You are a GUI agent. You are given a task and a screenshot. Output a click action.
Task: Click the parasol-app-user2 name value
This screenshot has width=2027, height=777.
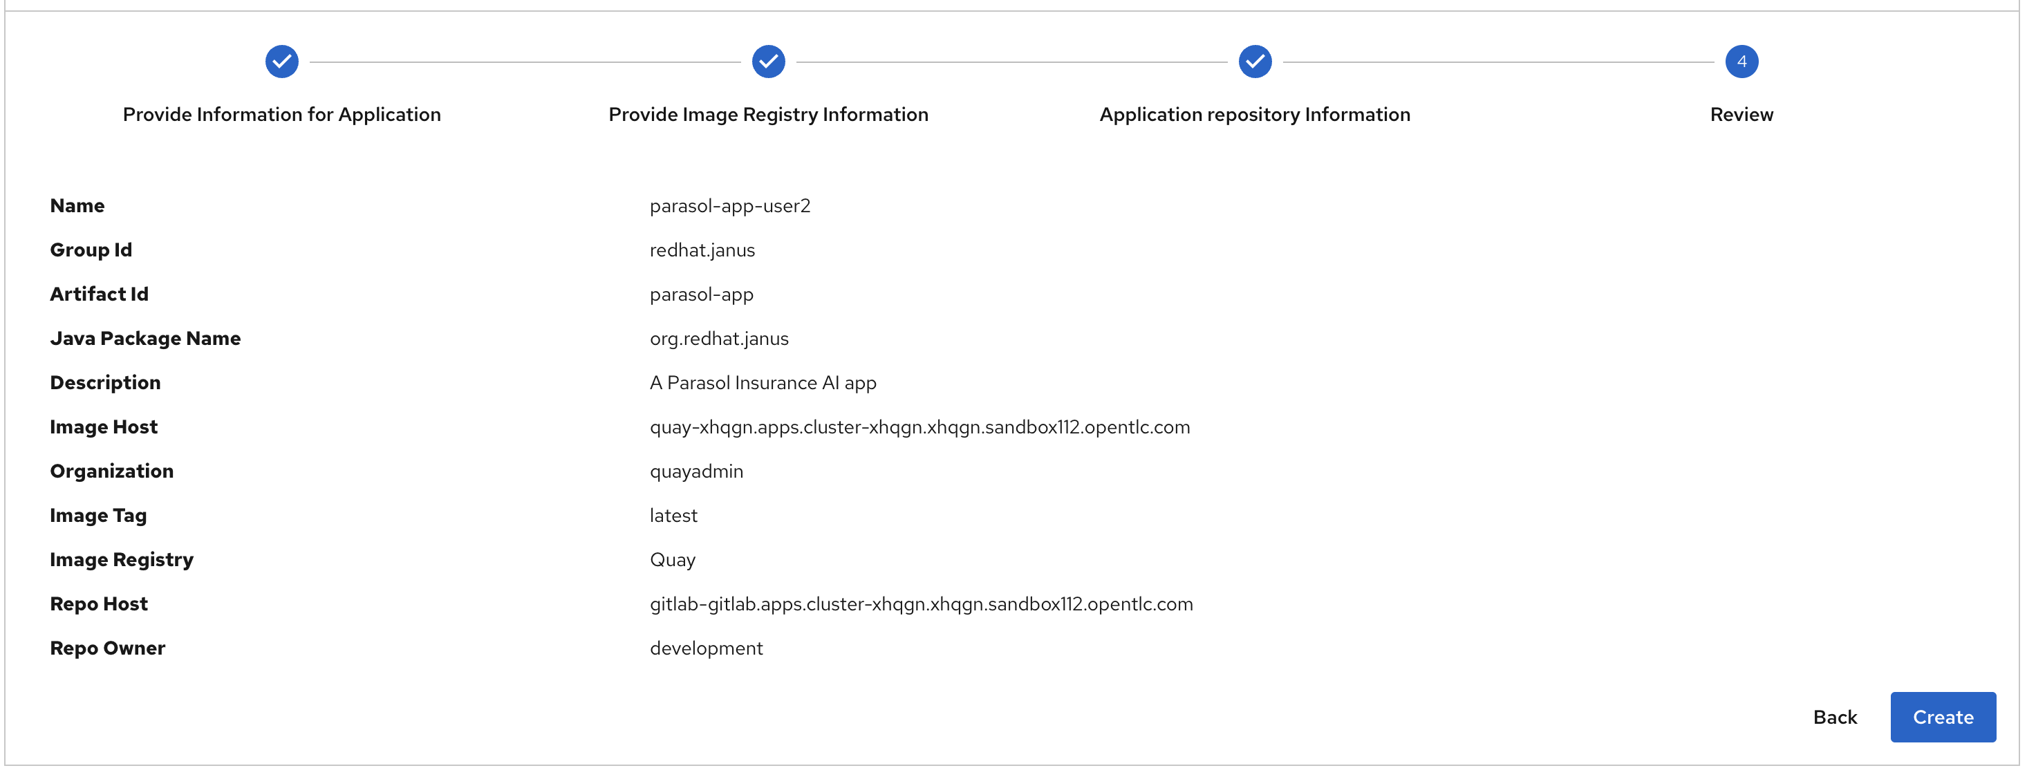point(729,206)
